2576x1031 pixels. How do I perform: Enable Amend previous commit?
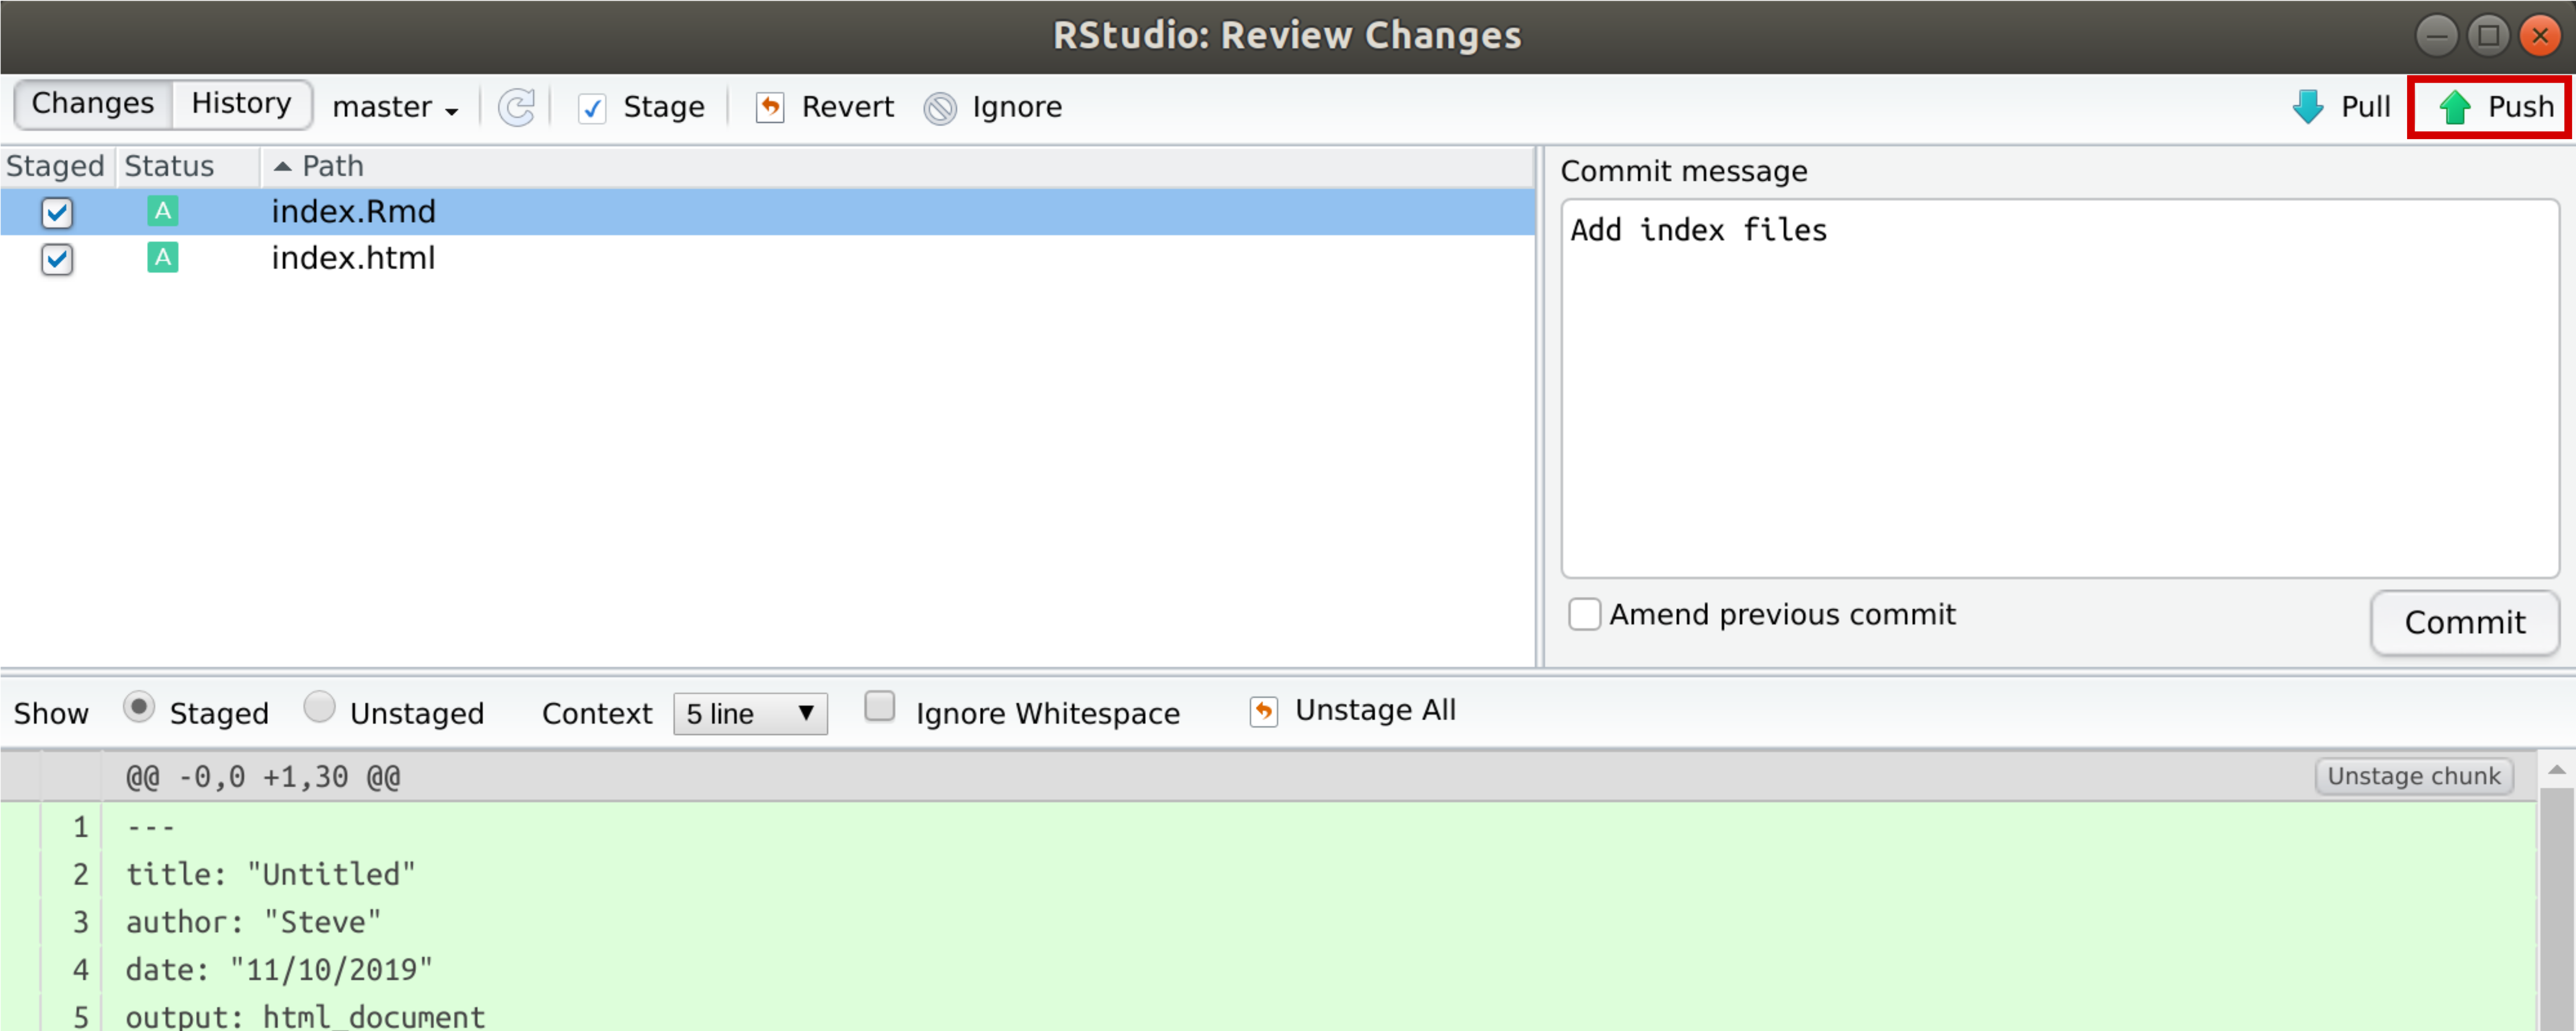pyautogui.click(x=1584, y=614)
